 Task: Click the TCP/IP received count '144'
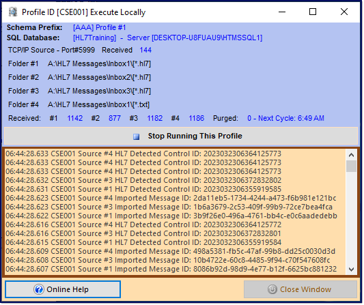145,50
